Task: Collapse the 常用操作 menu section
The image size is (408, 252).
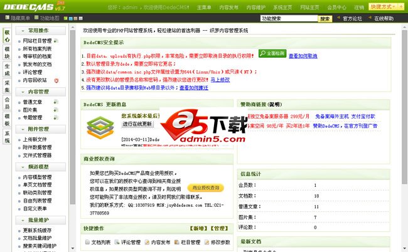Action: [x=40, y=31]
